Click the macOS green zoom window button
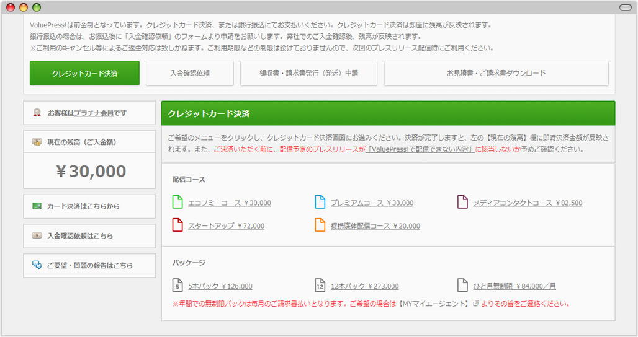The image size is (638, 337). click(37, 7)
